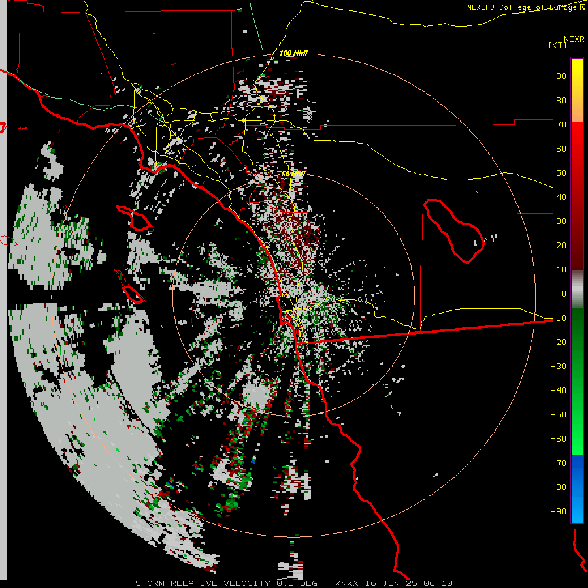Select the 20 value on velocity scale
This screenshot has height=588, width=588.
[561, 246]
